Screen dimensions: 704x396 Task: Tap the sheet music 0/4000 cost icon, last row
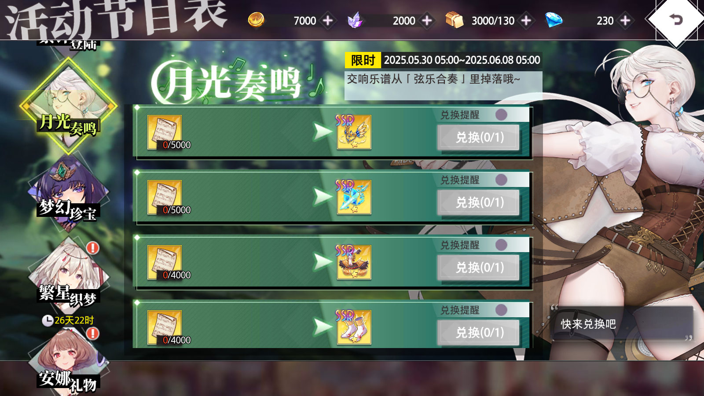[165, 327]
